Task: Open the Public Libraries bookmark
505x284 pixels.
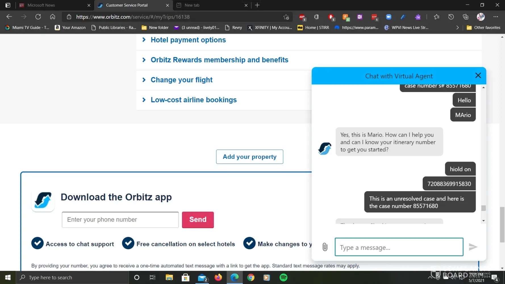Action: [114, 28]
